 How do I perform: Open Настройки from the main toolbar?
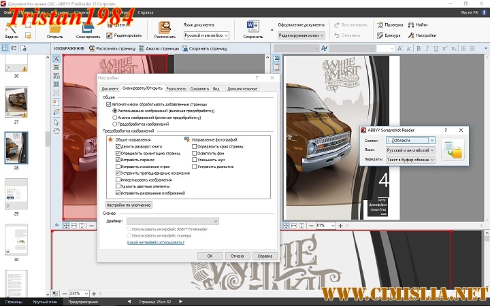(422, 34)
